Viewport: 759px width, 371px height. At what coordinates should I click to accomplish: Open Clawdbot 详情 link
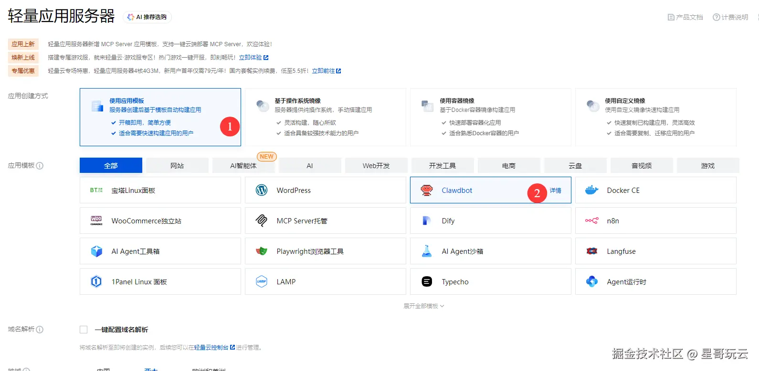click(x=555, y=191)
